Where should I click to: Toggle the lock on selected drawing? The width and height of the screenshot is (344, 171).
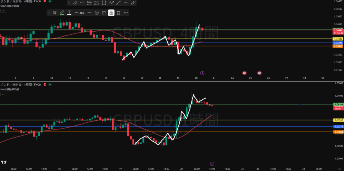(x=111, y=13)
